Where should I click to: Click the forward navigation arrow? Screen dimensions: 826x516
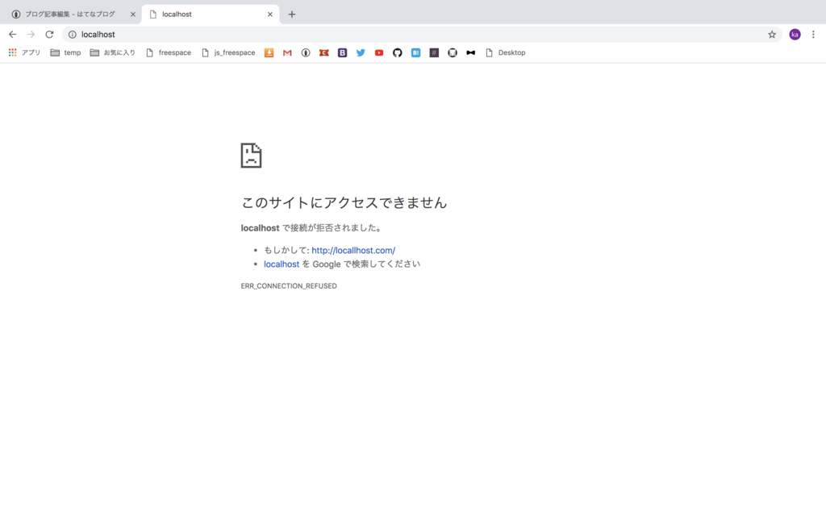[31, 34]
